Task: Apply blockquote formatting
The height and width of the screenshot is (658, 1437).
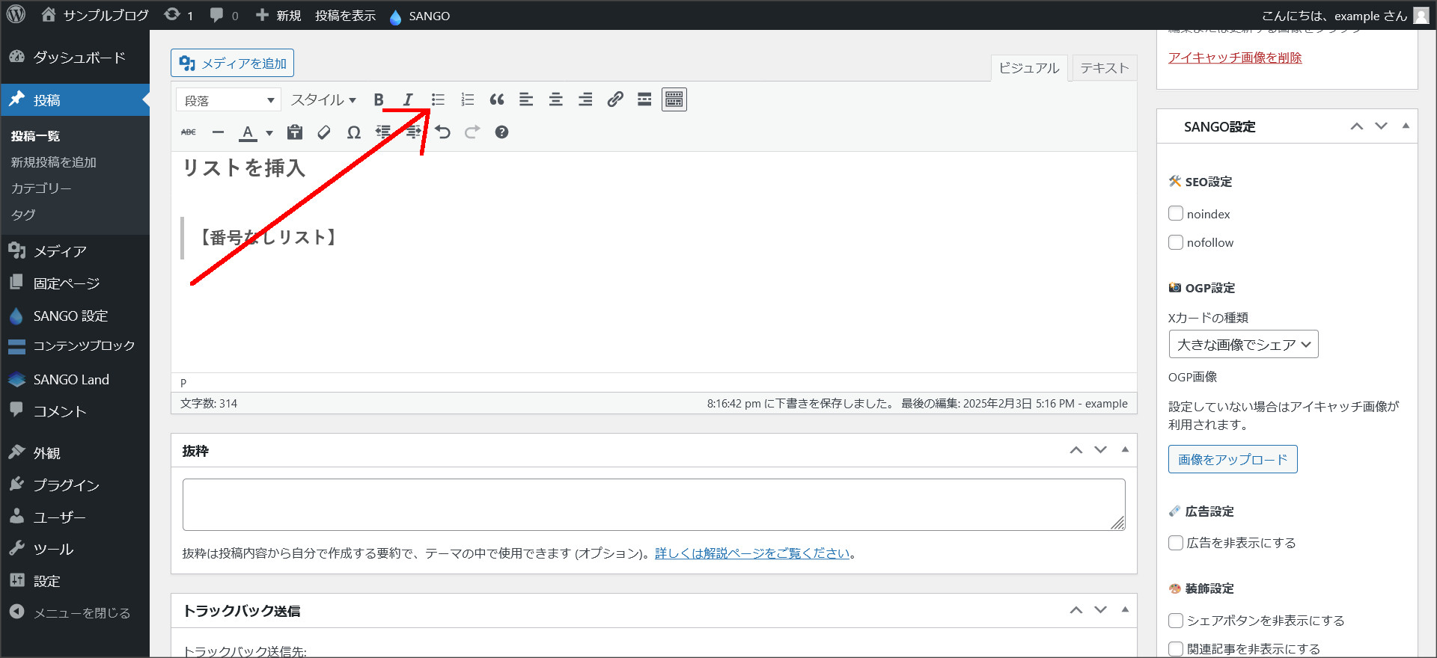Action: [497, 99]
